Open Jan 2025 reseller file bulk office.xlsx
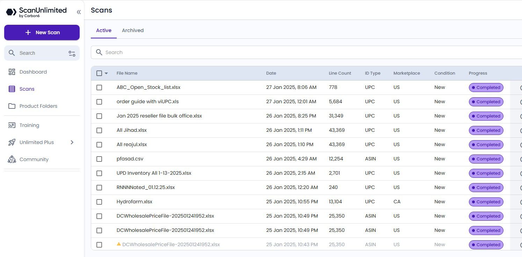This screenshot has height=257, width=522. [159, 116]
